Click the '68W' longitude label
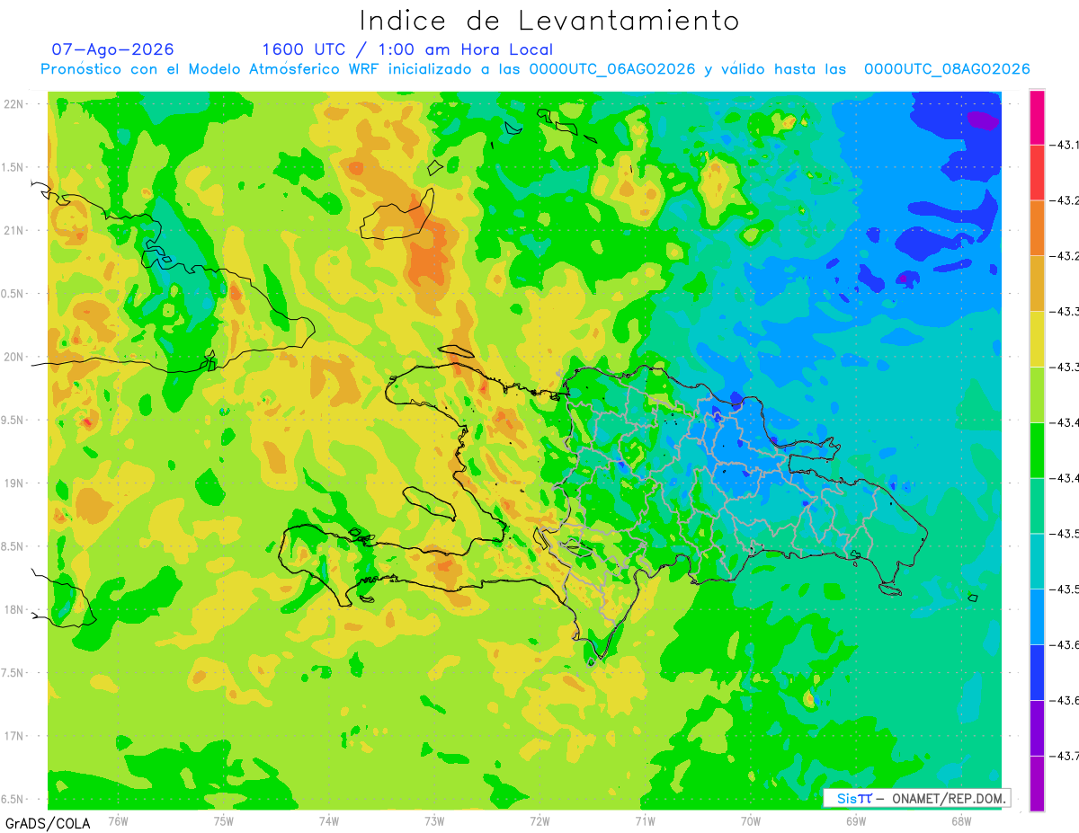The height and width of the screenshot is (833, 1079). pyautogui.click(x=961, y=821)
